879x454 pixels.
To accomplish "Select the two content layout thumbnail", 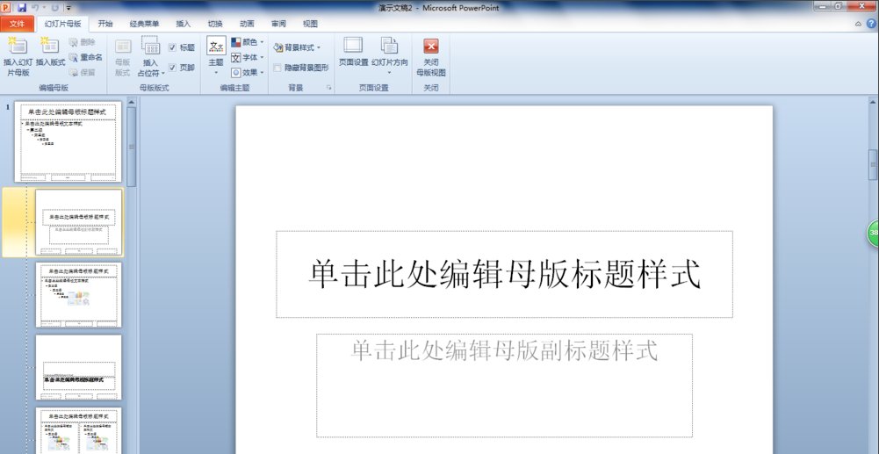I will 79,430.
